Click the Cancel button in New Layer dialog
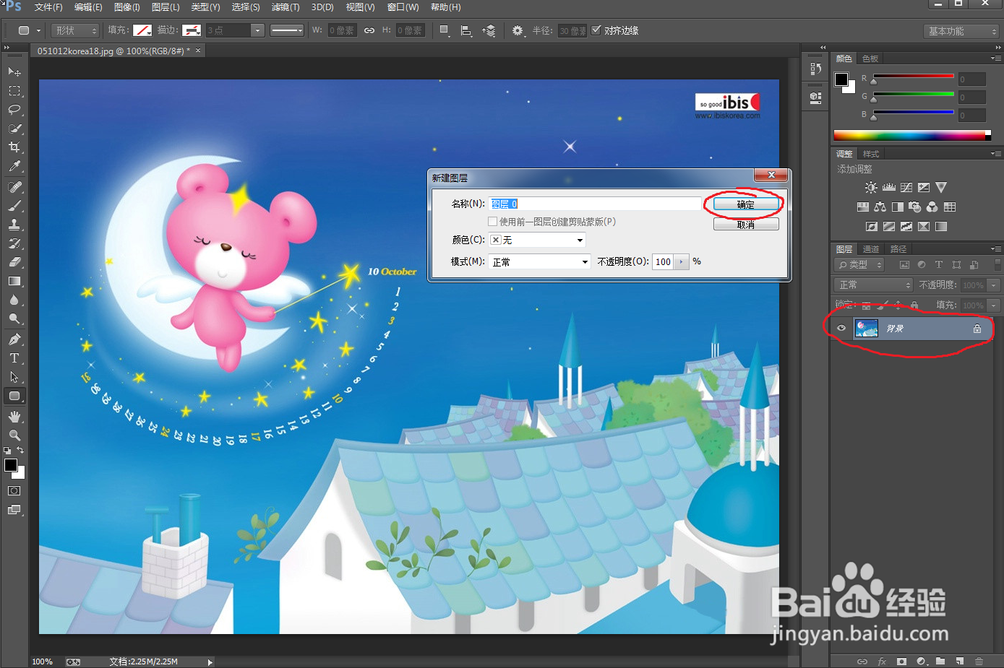The height and width of the screenshot is (668, 1004). 746,225
